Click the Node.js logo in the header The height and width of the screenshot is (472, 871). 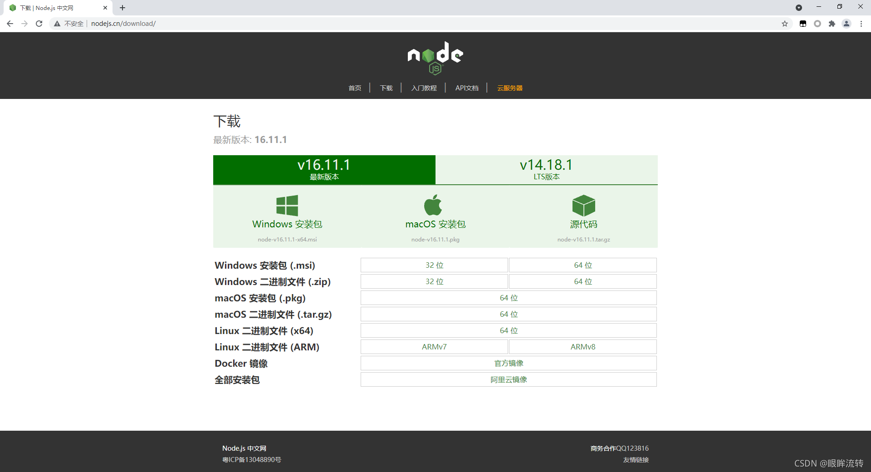tap(435, 58)
